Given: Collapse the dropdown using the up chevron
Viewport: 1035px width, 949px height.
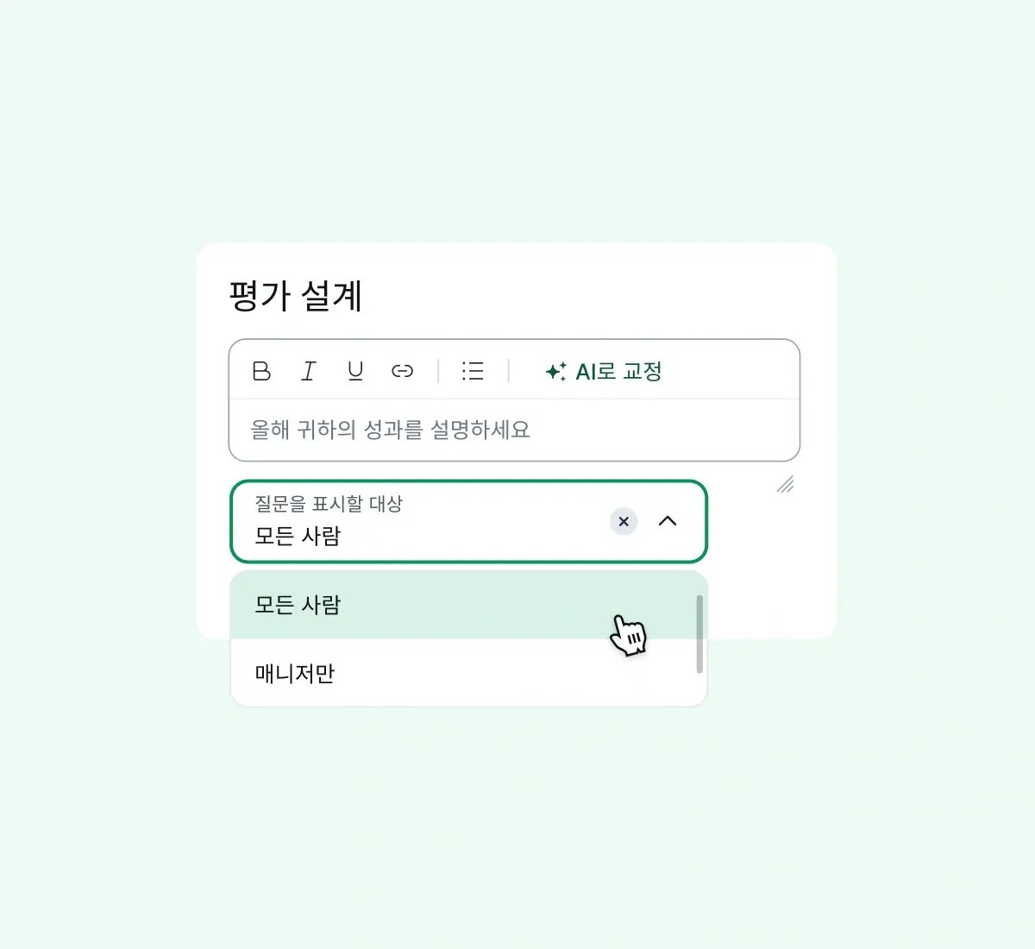Looking at the screenshot, I should 668,521.
